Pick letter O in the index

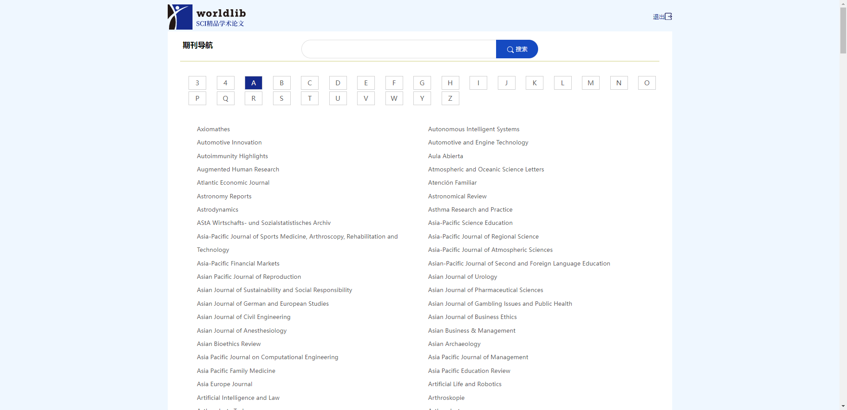click(x=647, y=83)
